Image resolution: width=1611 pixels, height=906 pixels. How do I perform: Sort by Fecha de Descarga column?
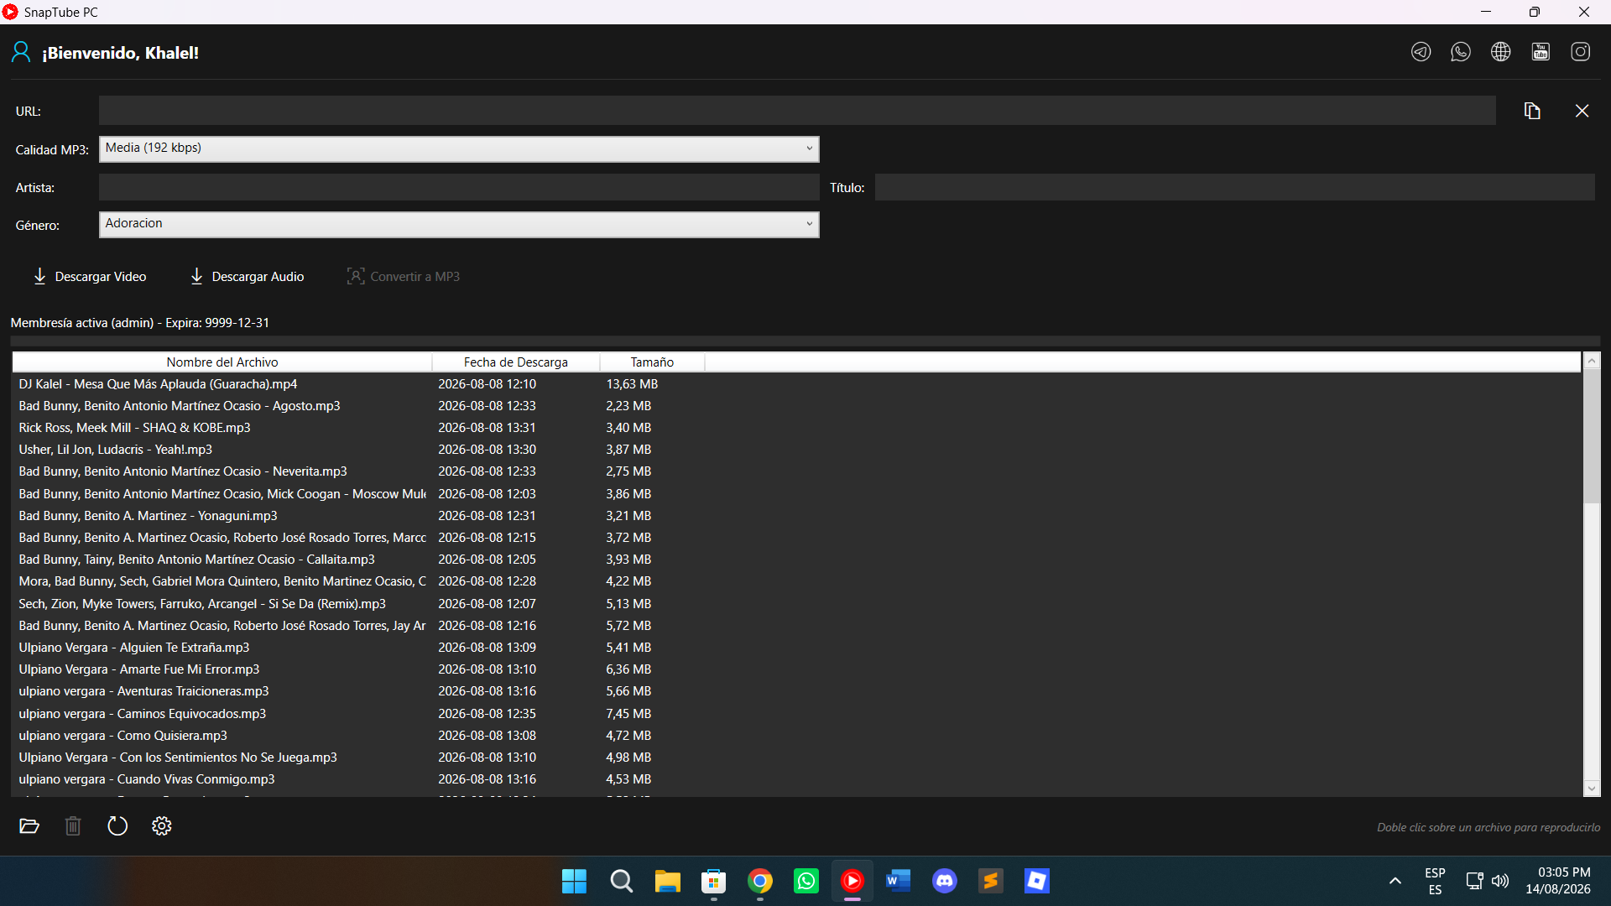pos(516,362)
